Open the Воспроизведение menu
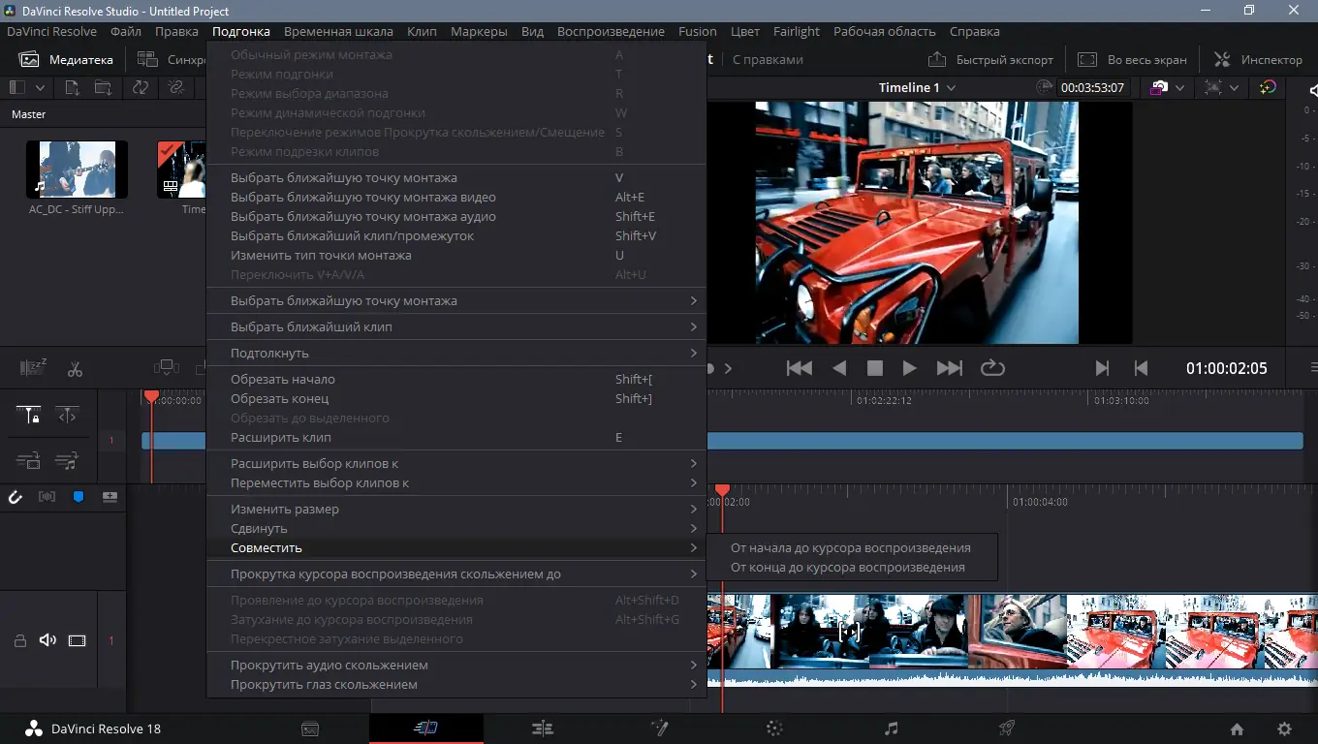Image resolution: width=1318 pixels, height=744 pixels. [610, 31]
